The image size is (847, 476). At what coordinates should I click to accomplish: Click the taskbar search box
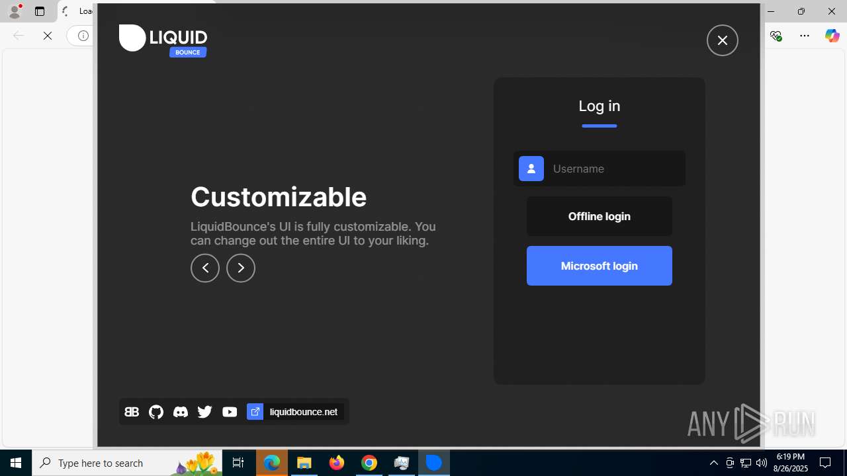pyautogui.click(x=127, y=463)
